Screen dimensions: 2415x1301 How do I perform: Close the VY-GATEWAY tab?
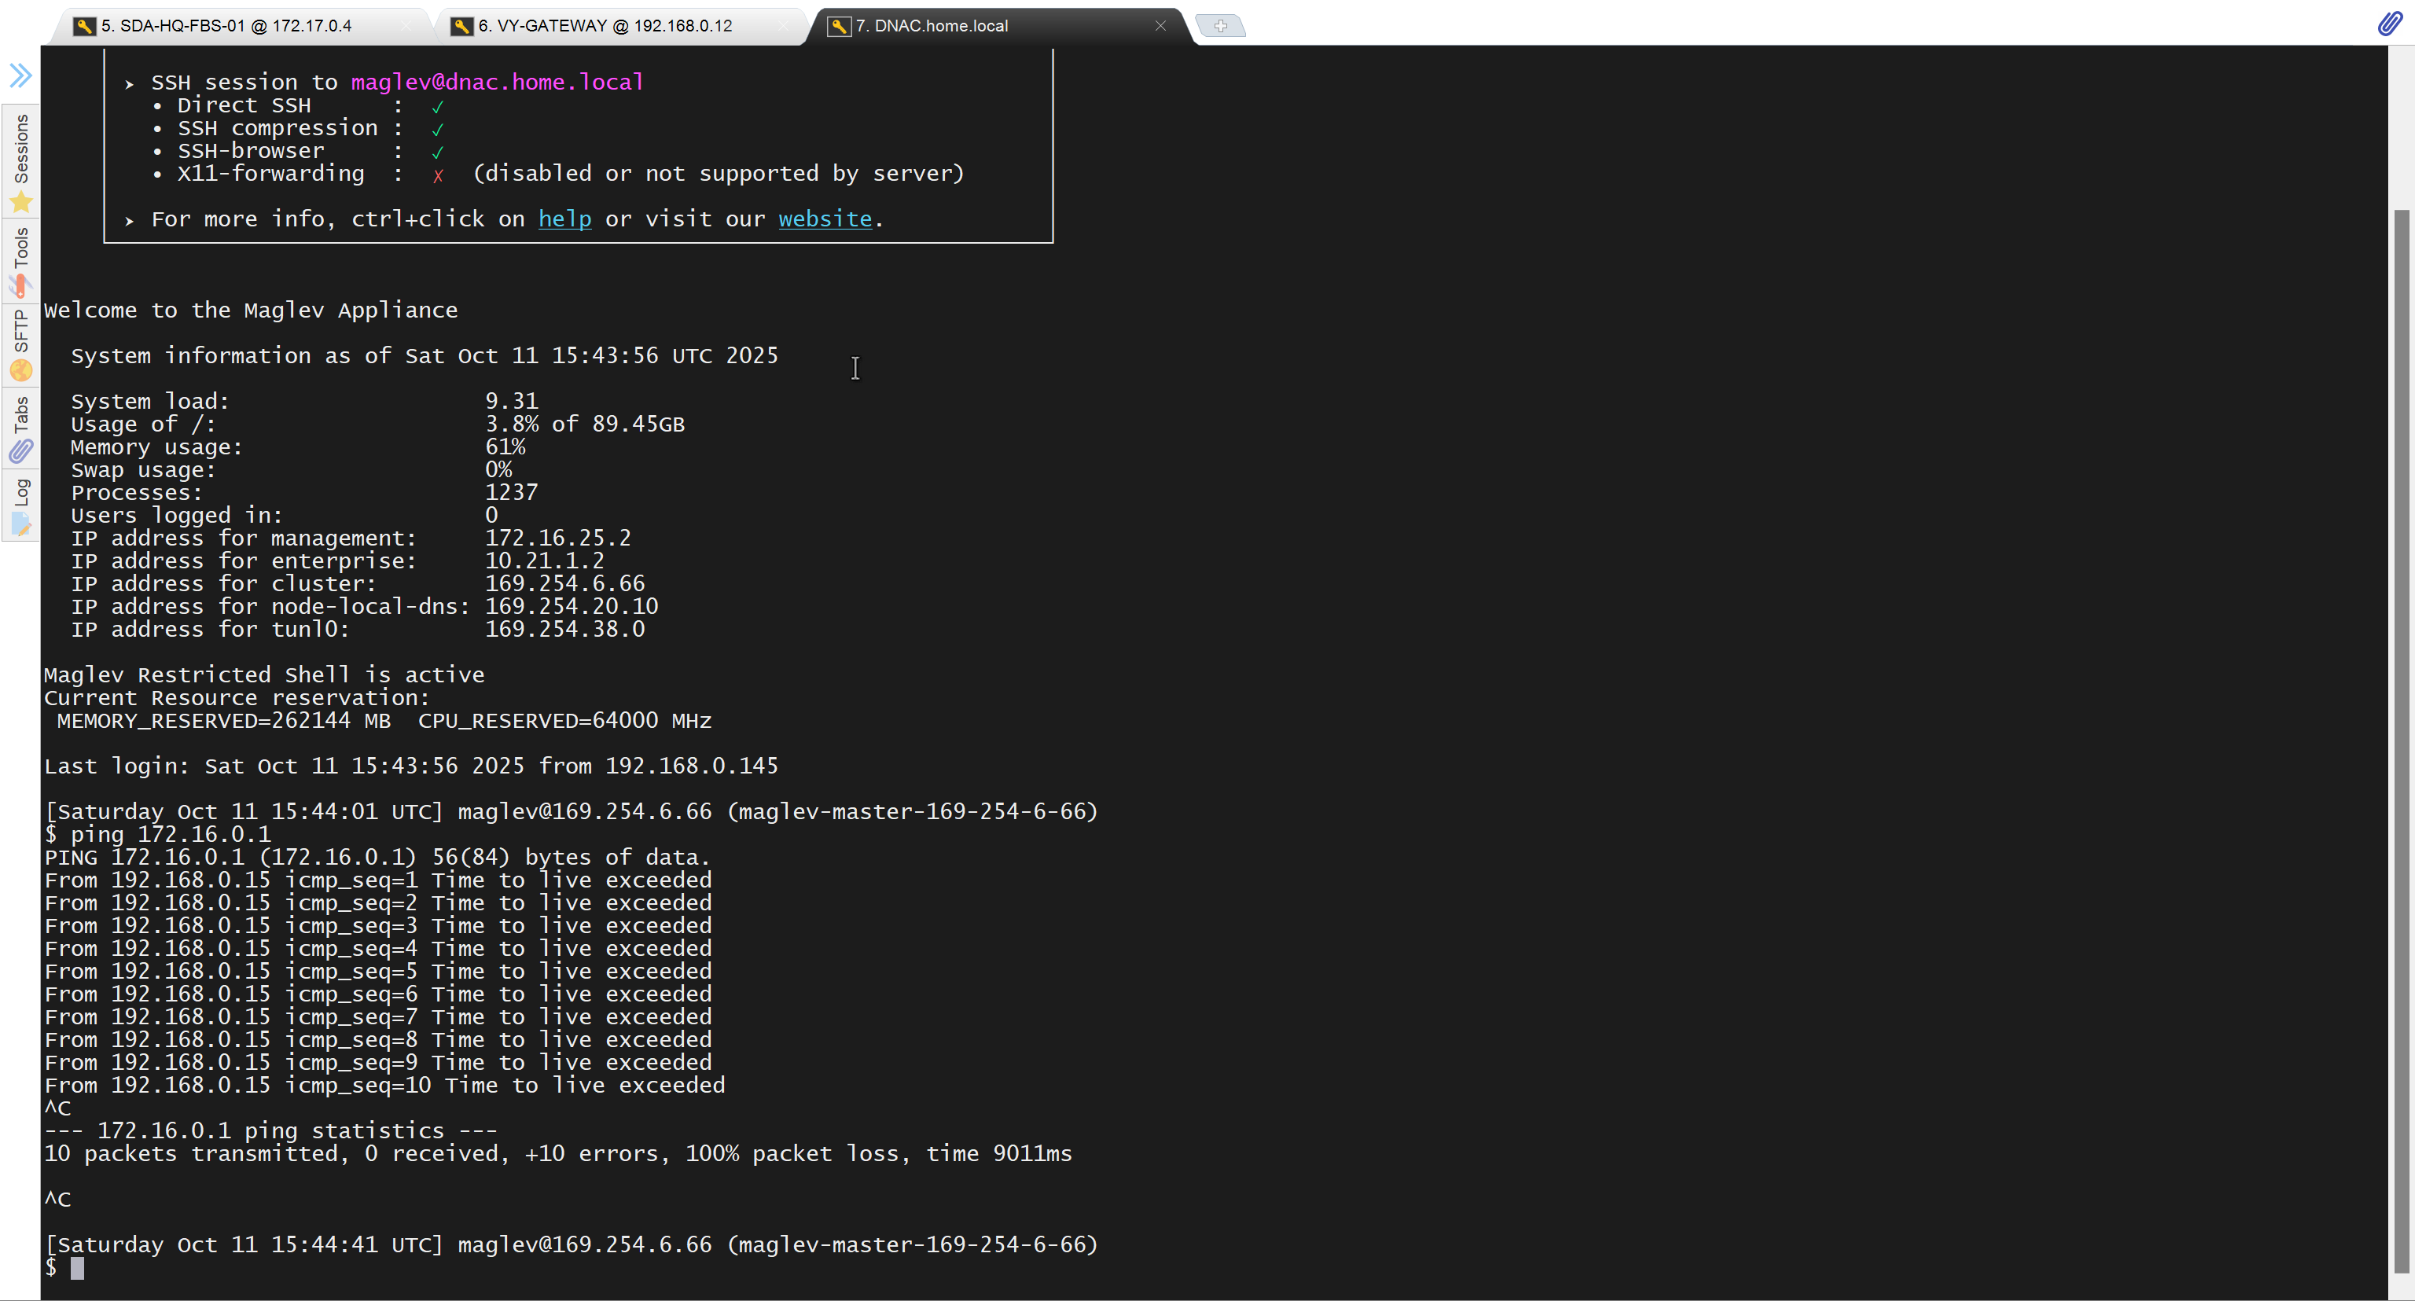click(x=783, y=25)
